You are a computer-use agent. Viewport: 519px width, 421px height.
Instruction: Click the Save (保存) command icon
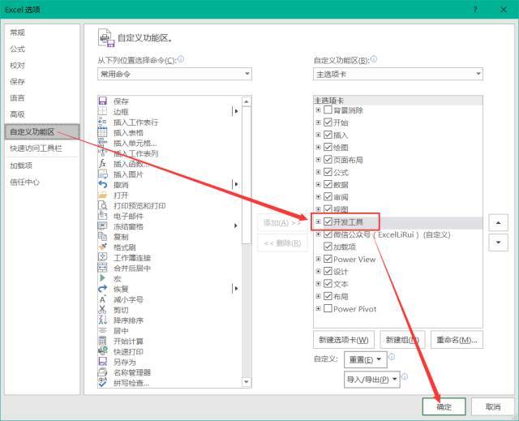tap(103, 101)
